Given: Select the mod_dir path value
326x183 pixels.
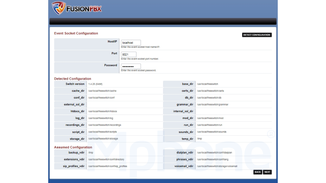Looking at the screenshot, I should (x=210, y=118).
